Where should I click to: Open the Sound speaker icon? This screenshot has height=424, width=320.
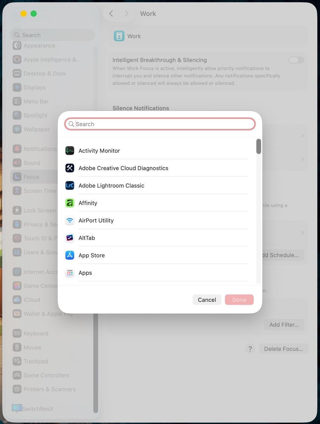17,163
